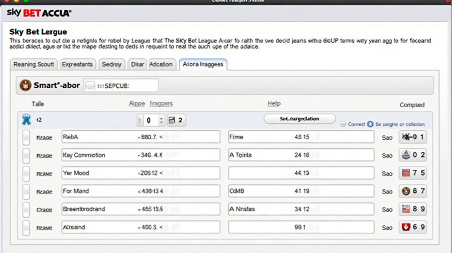Viewport: 452px width, 253px height.
Task: Click the For Mand input field
Action: (x=141, y=191)
